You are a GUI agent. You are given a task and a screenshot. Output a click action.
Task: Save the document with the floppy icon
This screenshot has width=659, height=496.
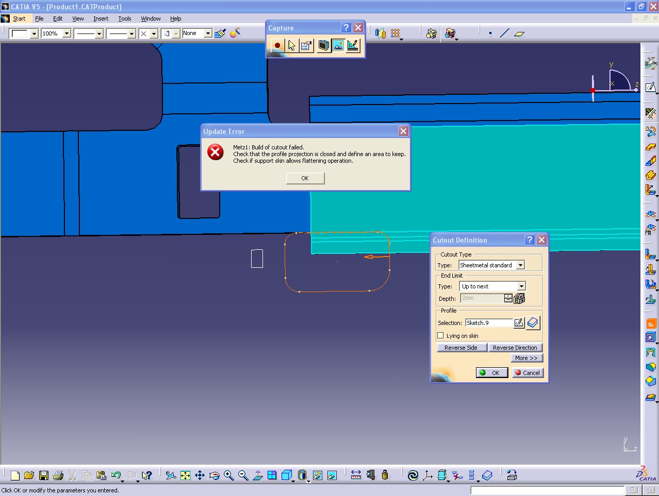pos(44,475)
